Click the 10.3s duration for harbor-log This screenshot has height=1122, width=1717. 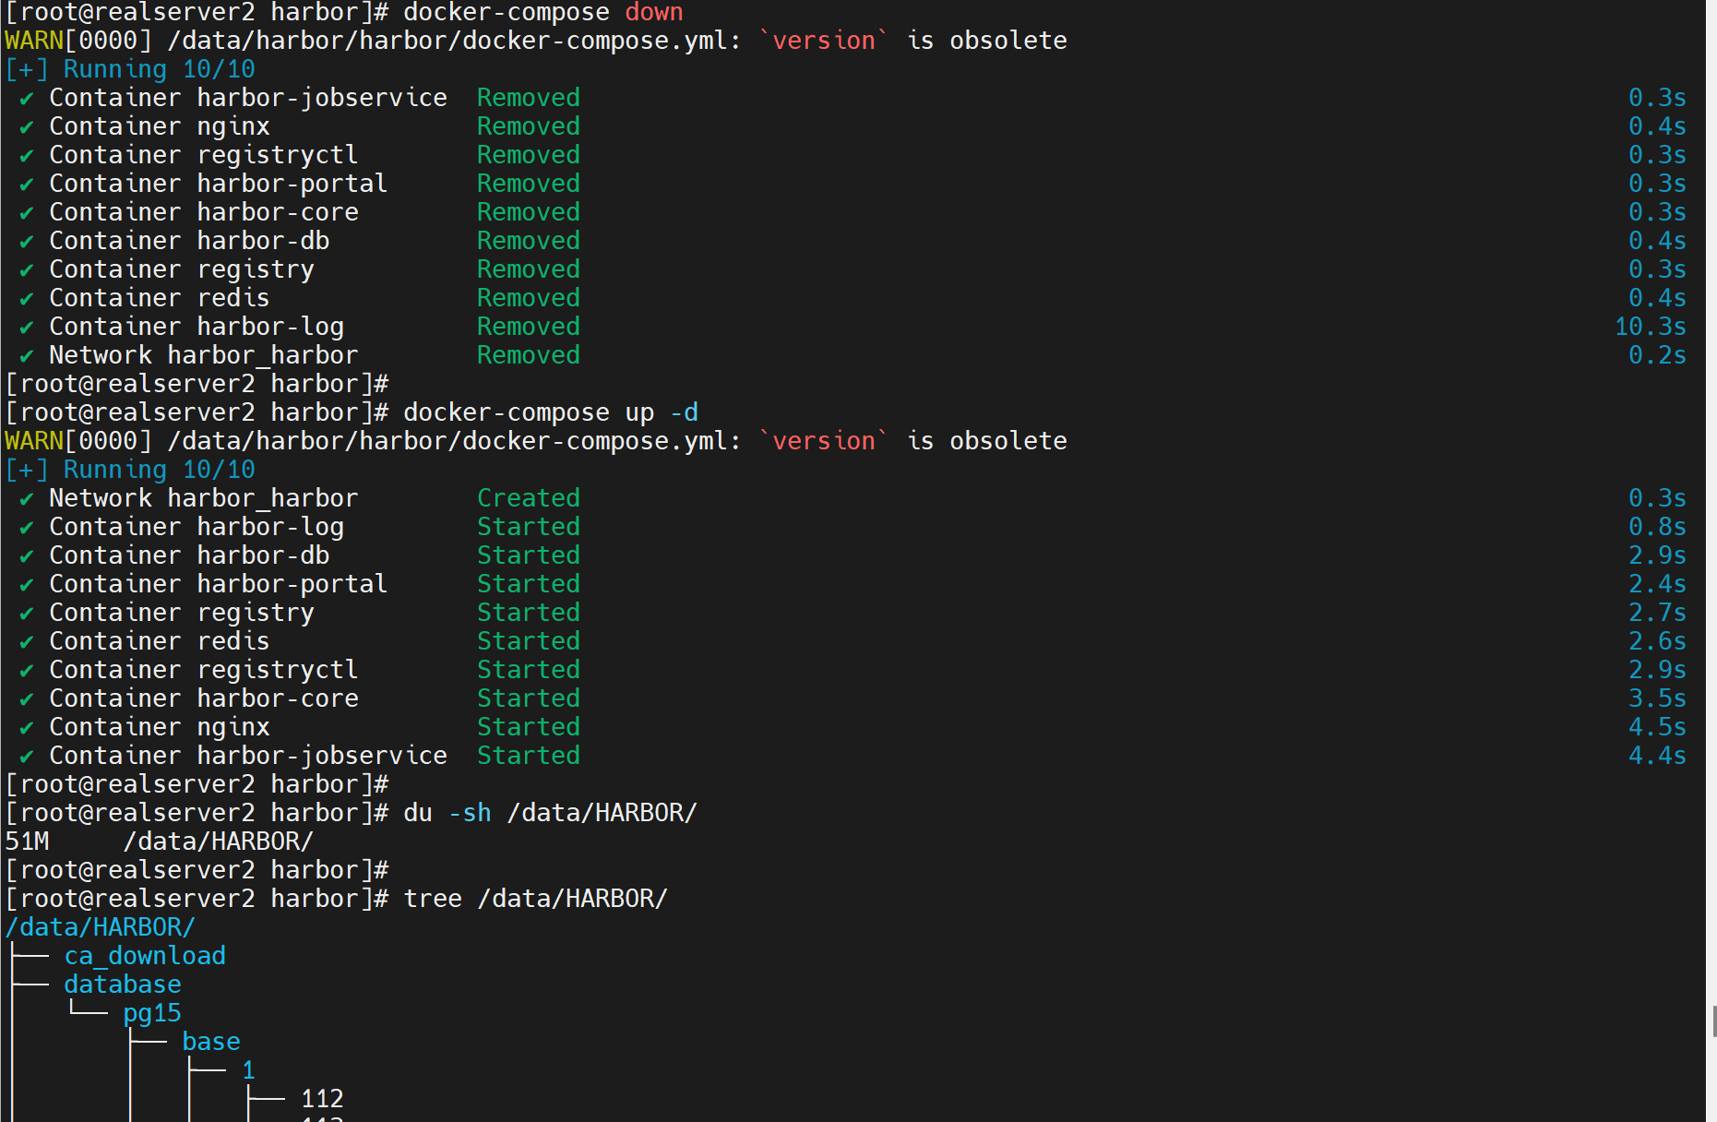[x=1651, y=328]
